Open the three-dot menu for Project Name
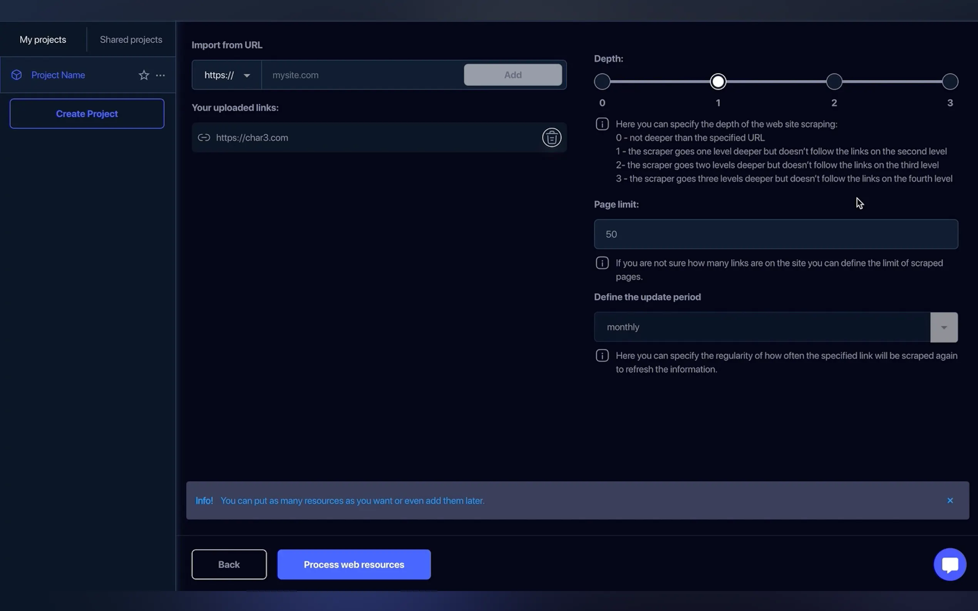The image size is (978, 611). point(161,75)
